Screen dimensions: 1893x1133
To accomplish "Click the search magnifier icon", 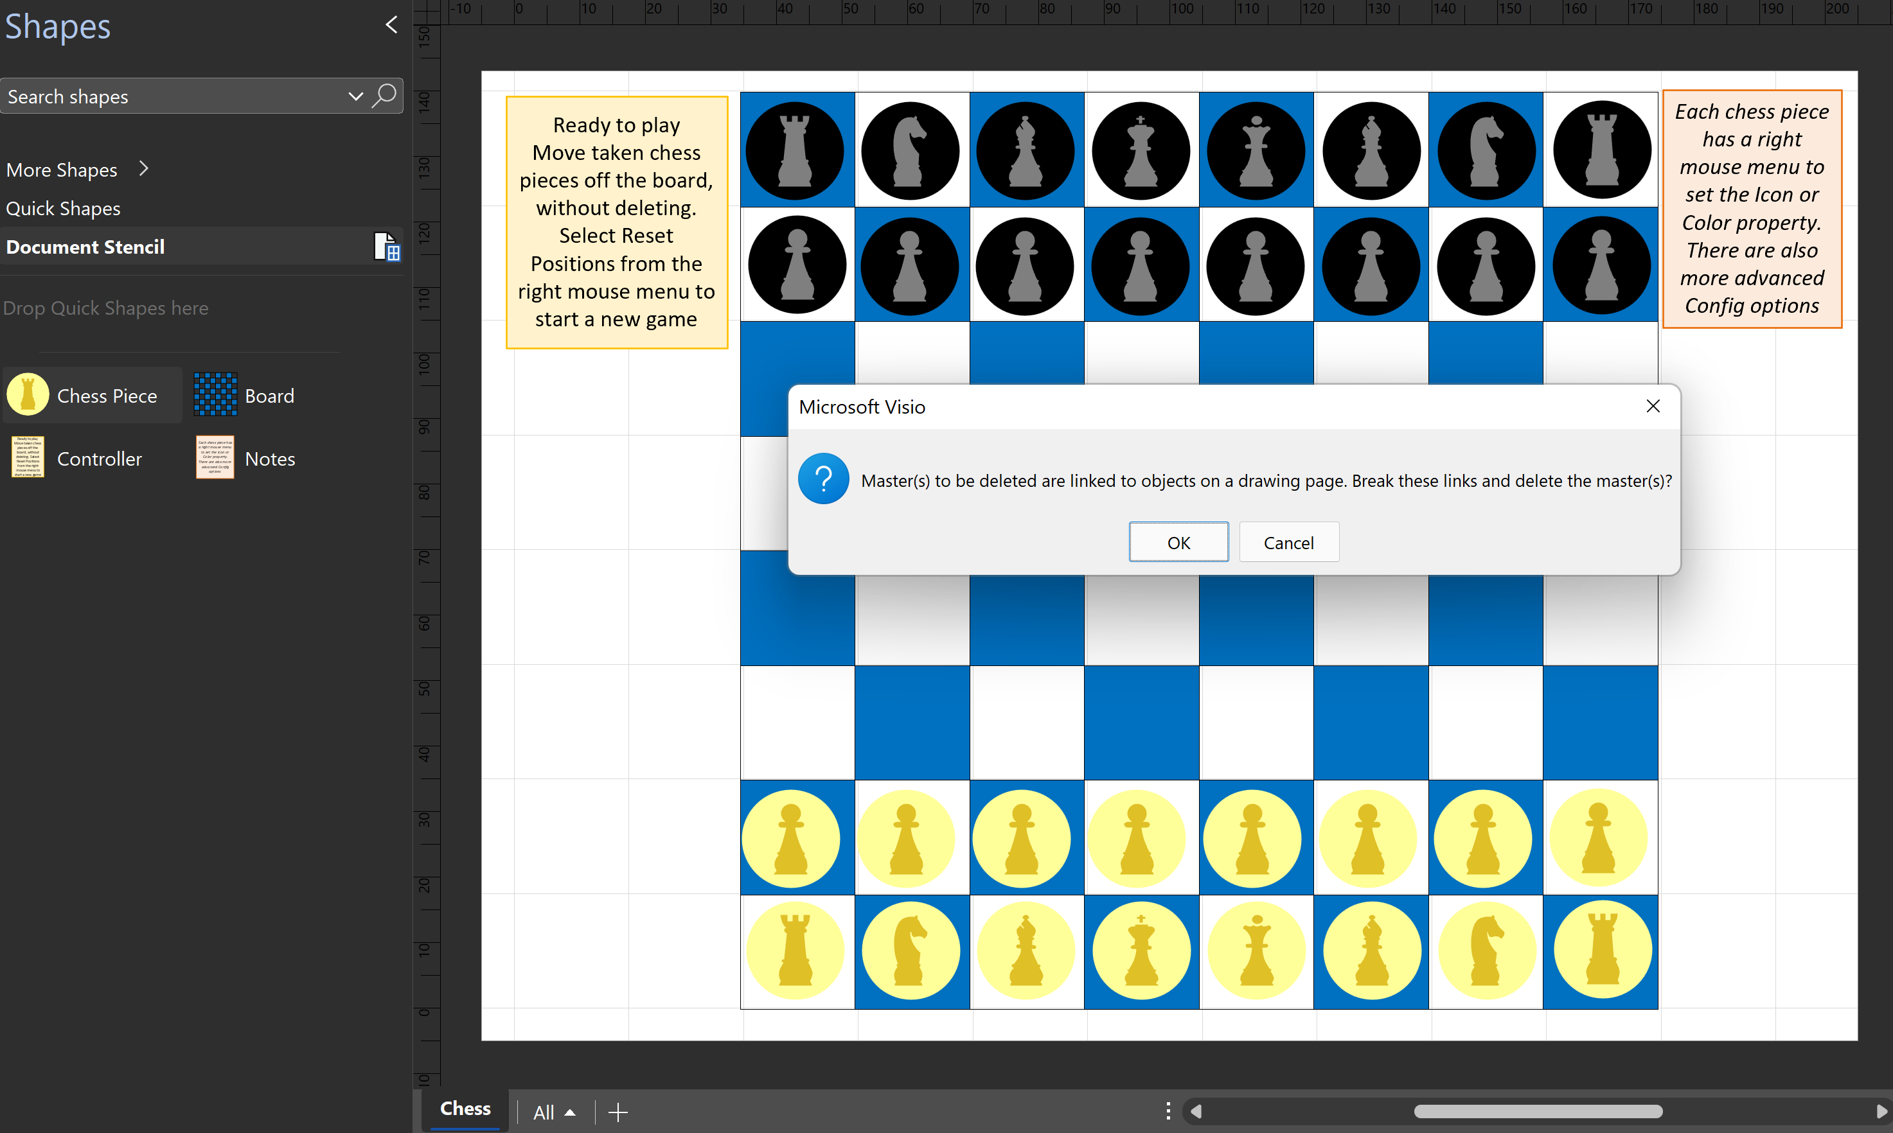I will (x=385, y=96).
